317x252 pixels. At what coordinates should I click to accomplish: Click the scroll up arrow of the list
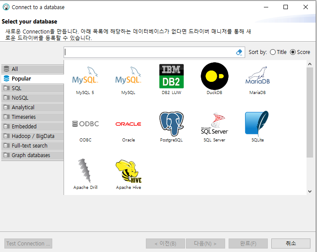point(310,64)
